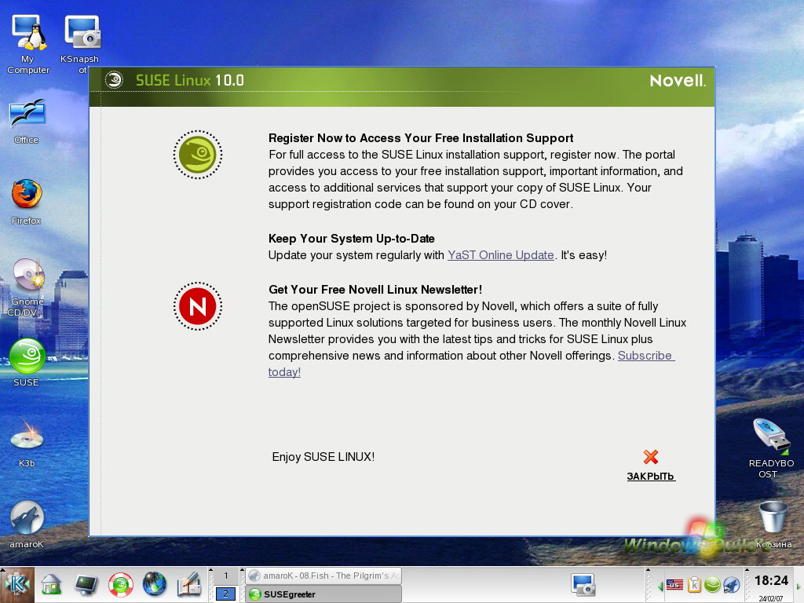
Task: Click the red Novell N newsletter icon
Action: (x=197, y=306)
